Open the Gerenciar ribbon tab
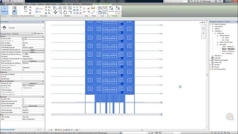 (x=76, y=4)
